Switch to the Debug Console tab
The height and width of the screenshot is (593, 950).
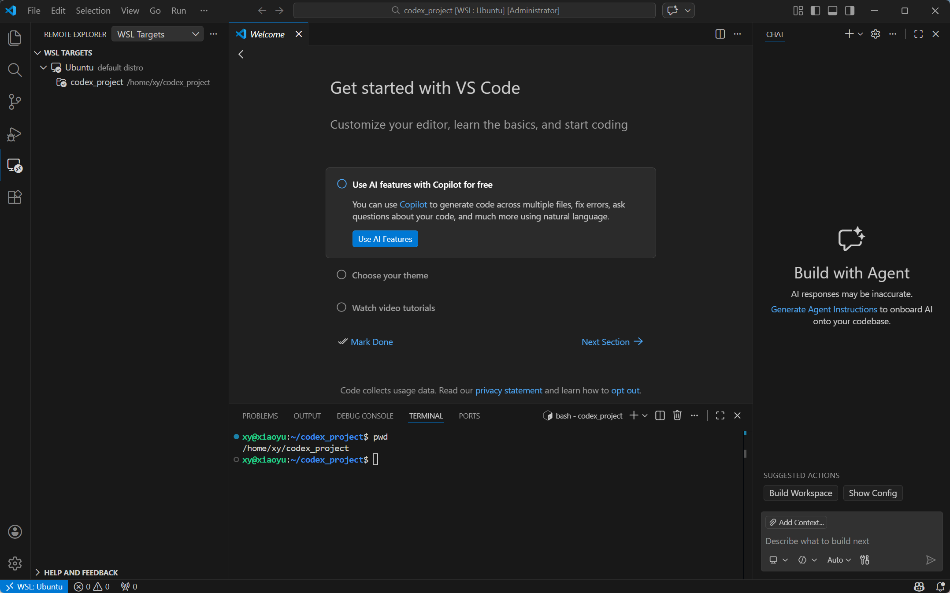[x=364, y=416]
